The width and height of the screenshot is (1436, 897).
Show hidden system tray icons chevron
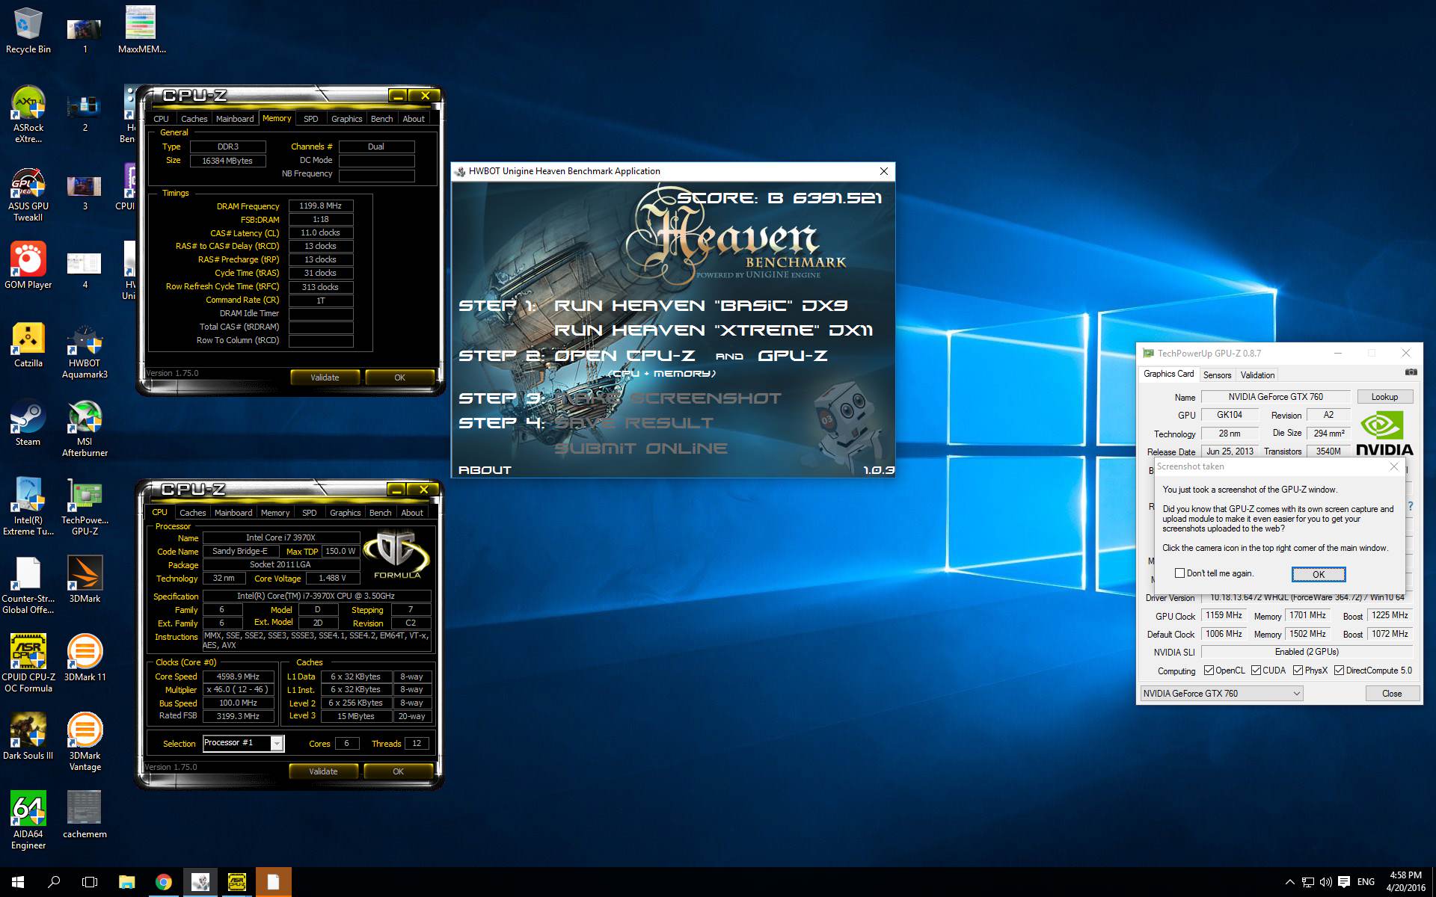tap(1289, 882)
